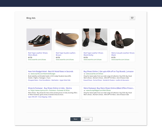Click the Free Cancellation sitelink
Image resolution: width=162 pixels, height=130 pixels.
(45, 80)
